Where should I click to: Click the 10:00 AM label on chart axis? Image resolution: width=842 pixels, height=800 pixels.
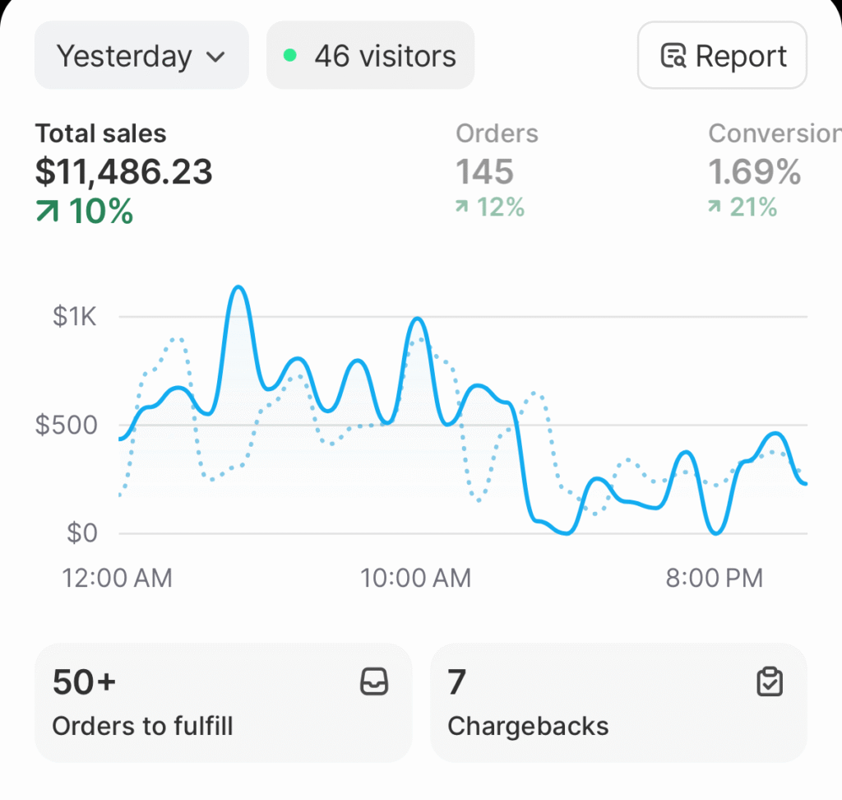point(415,578)
